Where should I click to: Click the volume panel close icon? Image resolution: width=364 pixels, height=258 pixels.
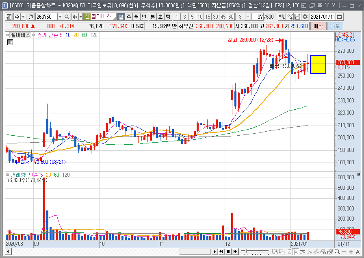[x=358, y=174]
